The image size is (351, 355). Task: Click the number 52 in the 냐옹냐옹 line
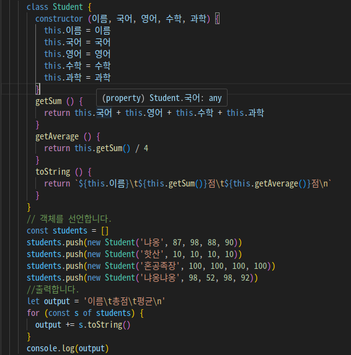point(210,278)
